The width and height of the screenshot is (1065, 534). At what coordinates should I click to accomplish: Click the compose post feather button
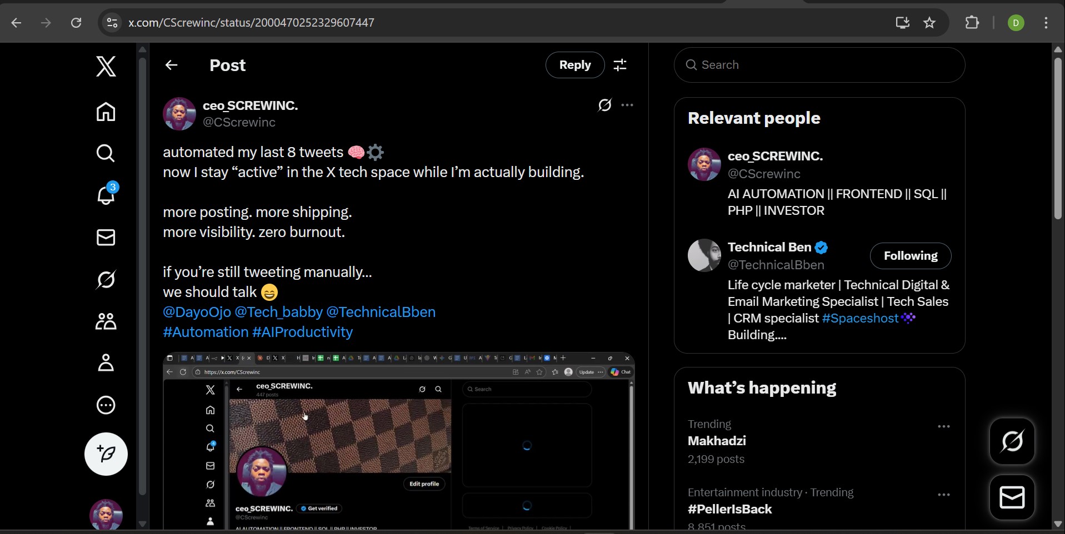pyautogui.click(x=106, y=454)
